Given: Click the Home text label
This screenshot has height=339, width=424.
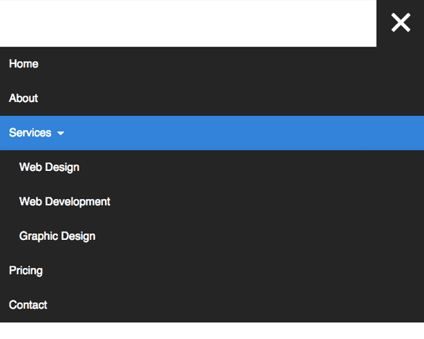Looking at the screenshot, I should (x=24, y=64).
